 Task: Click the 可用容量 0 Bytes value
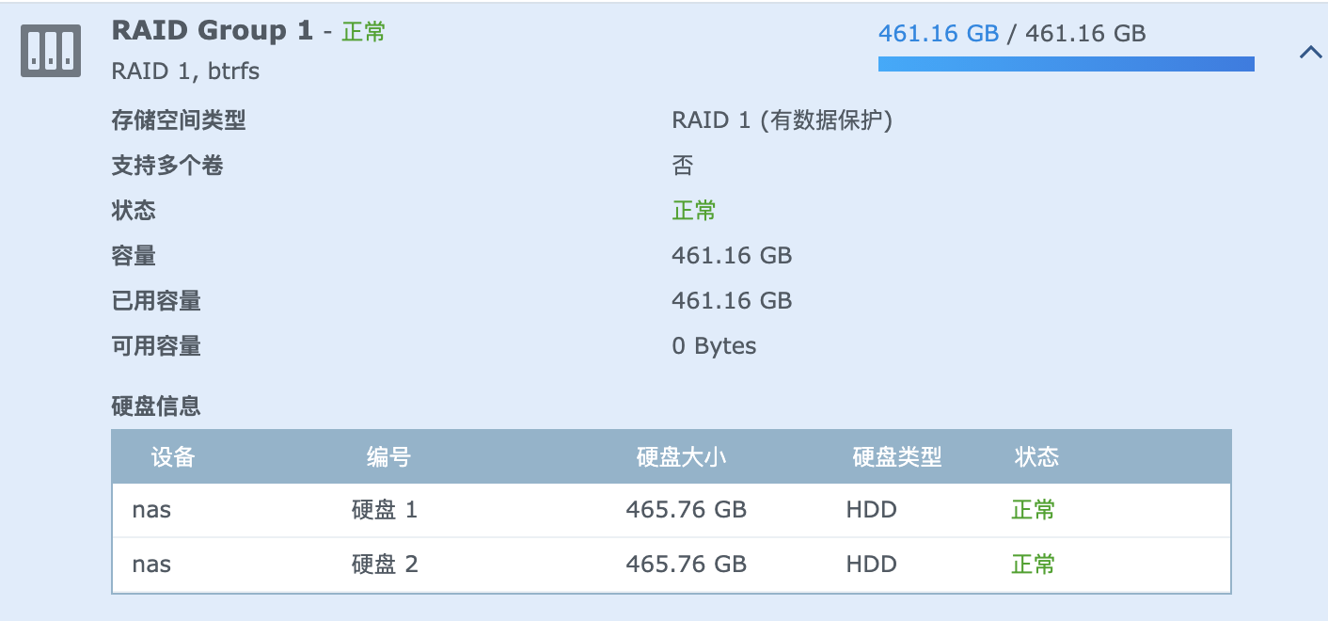pyautogui.click(x=714, y=346)
